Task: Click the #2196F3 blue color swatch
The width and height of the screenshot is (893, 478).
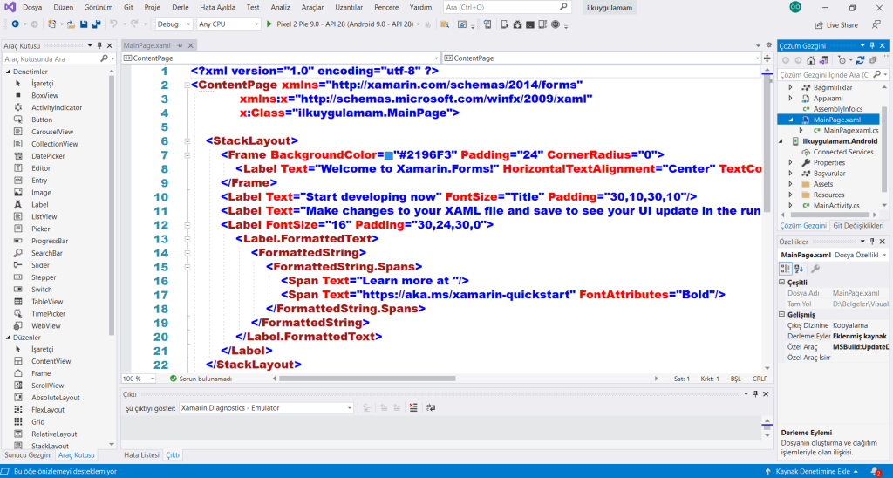Action: (x=389, y=154)
